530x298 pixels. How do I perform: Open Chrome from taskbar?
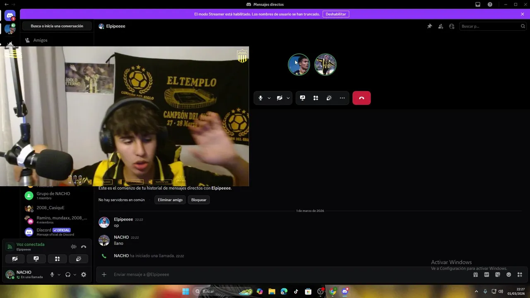332,291
